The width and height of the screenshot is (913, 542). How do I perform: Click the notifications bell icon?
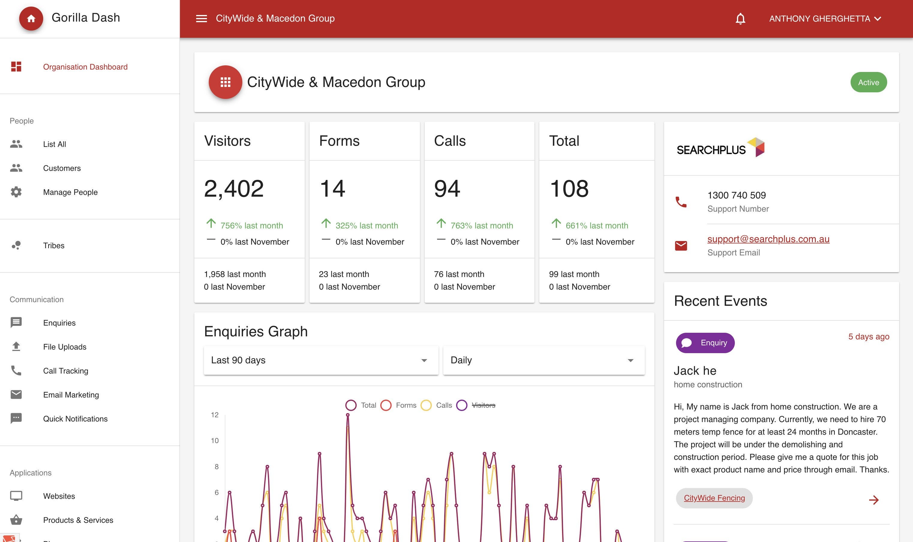[740, 19]
